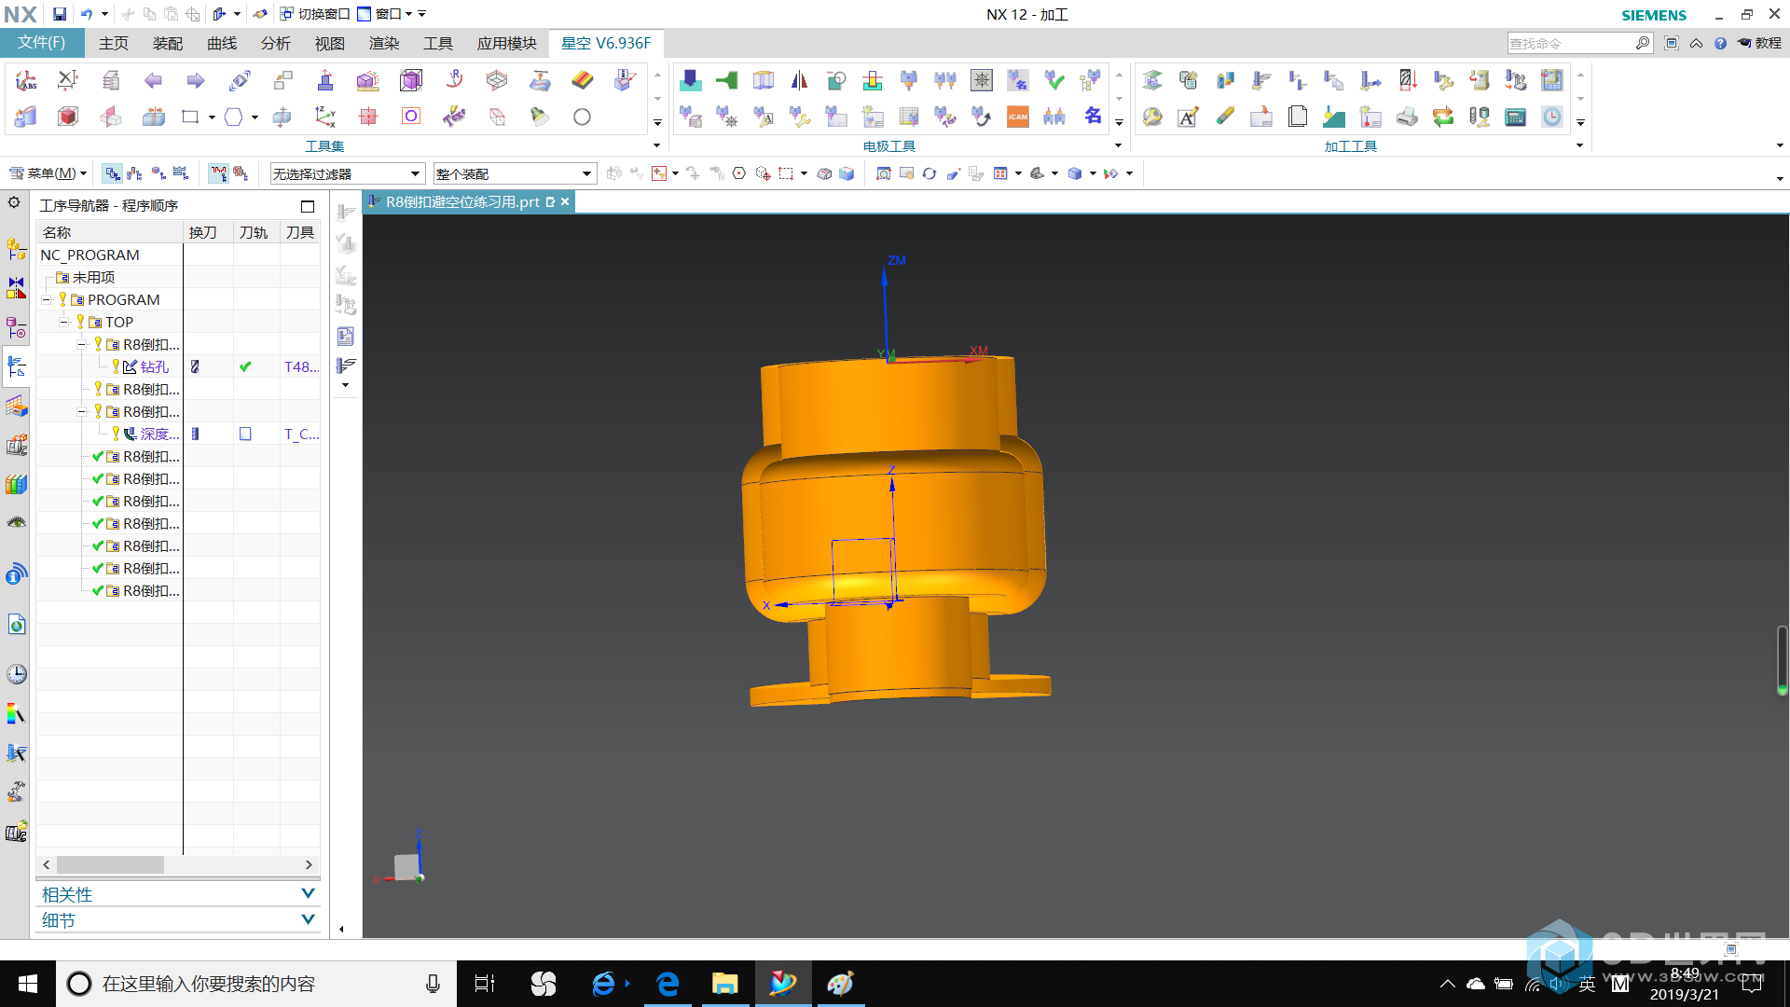Click the 名称 column header
Screen dimensions: 1790x1007
109,232
